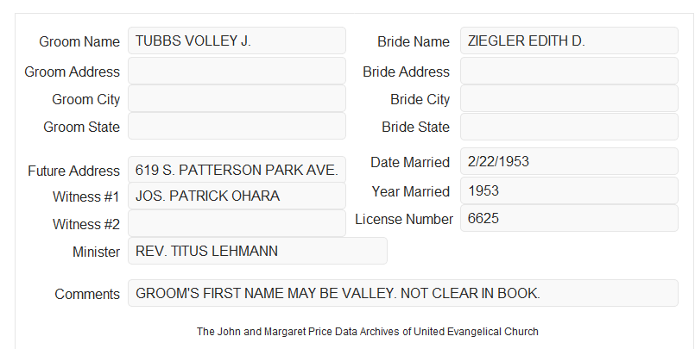Focus the empty Groom Address field
The width and height of the screenshot is (695, 349).
click(237, 71)
